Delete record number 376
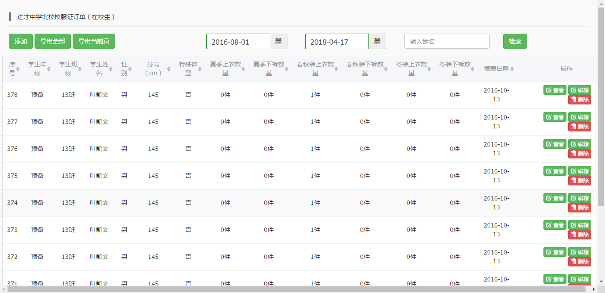The width and height of the screenshot is (605, 293). click(579, 154)
